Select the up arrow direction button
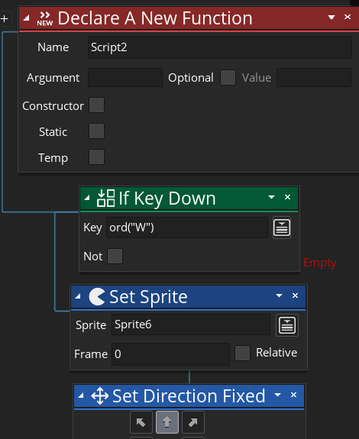 pyautogui.click(x=167, y=422)
